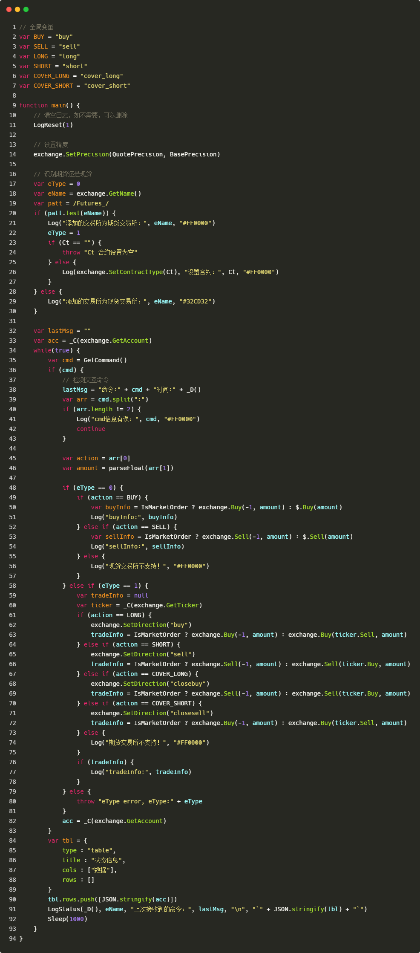Click "#32CD32" color string on line 29
Image resolution: width=420 pixels, height=953 pixels.
pyautogui.click(x=196, y=301)
